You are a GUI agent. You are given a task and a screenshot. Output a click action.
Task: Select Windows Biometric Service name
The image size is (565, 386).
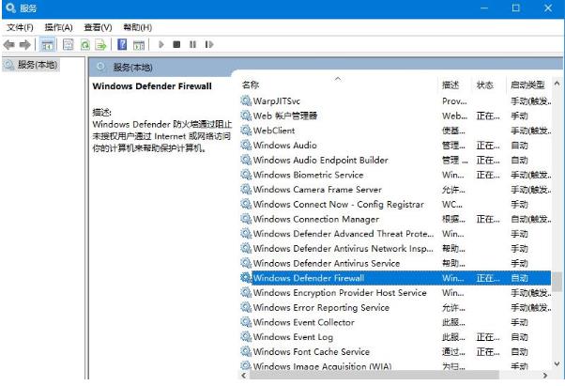pos(308,175)
